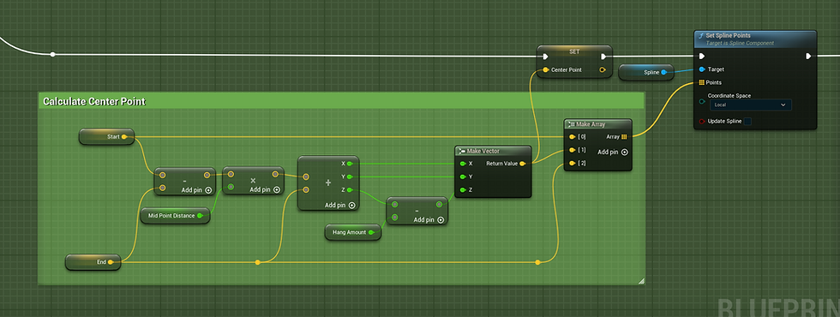Click the Y output pin of the add node

[350, 176]
